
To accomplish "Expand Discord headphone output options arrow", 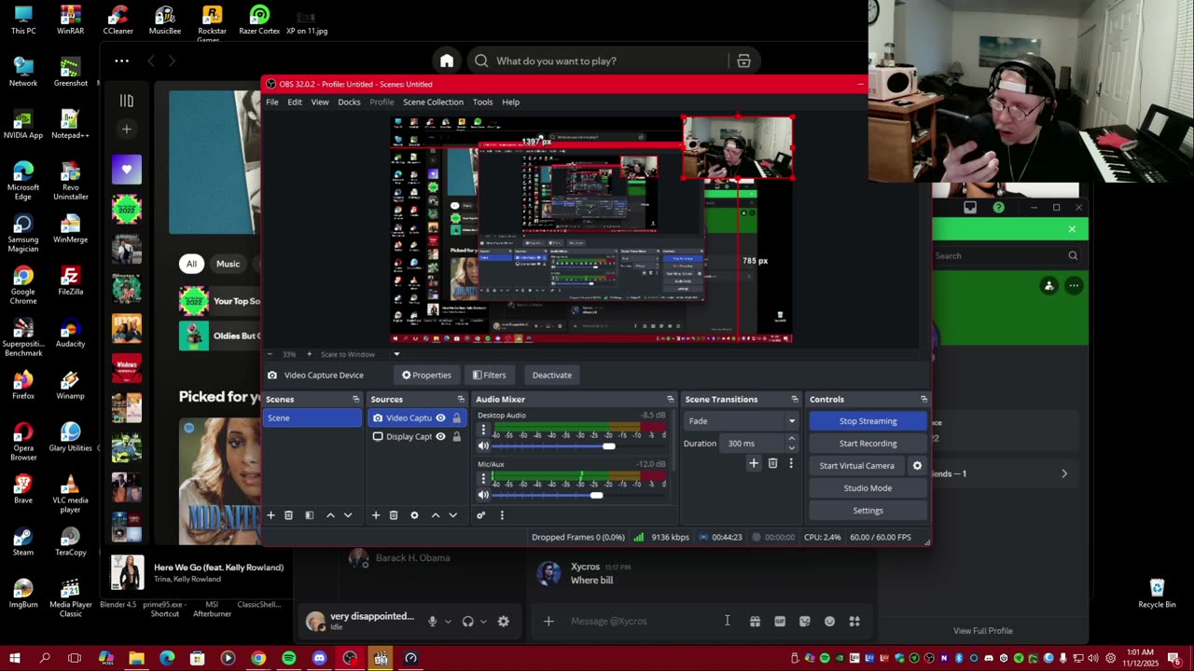I will [x=483, y=622].
